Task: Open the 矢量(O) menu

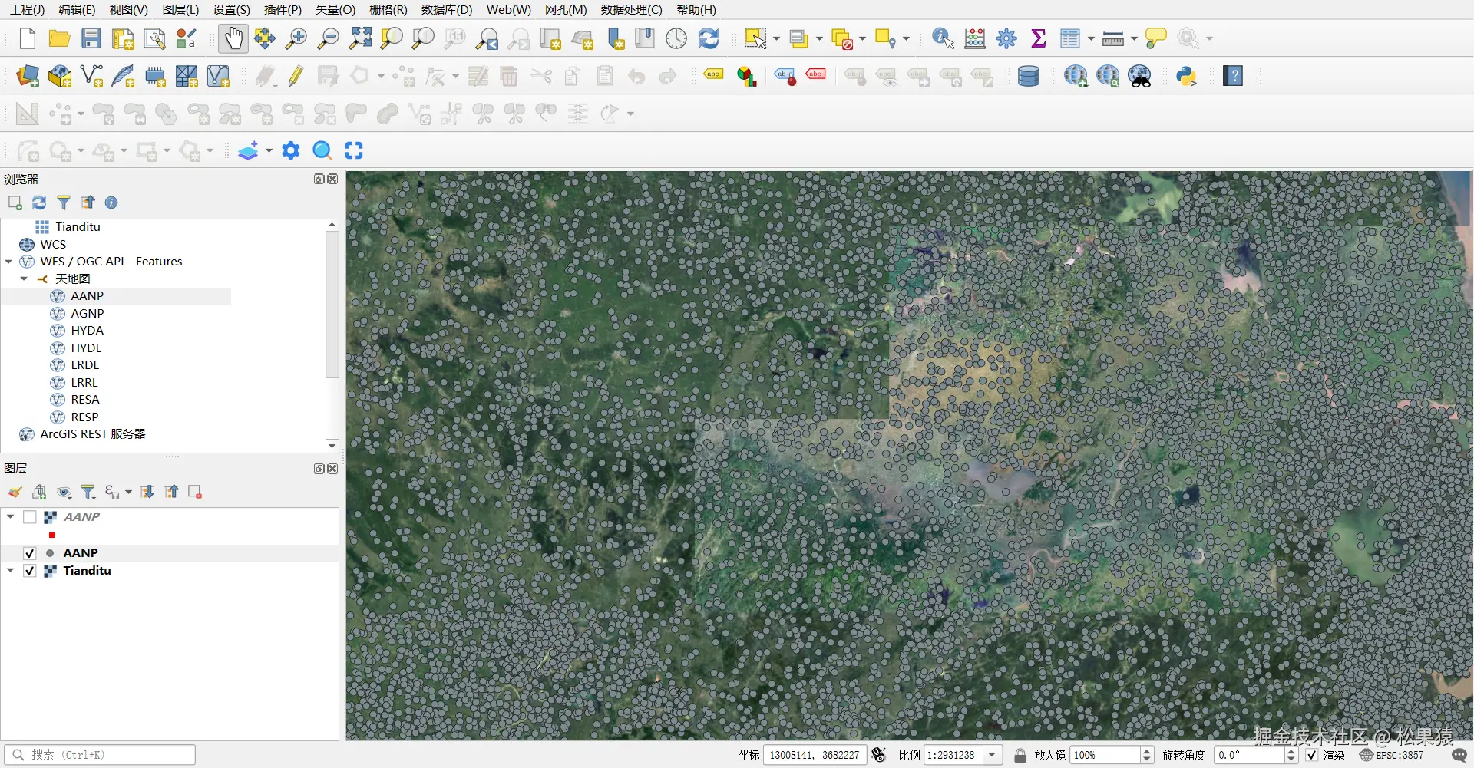Action: 335,10
